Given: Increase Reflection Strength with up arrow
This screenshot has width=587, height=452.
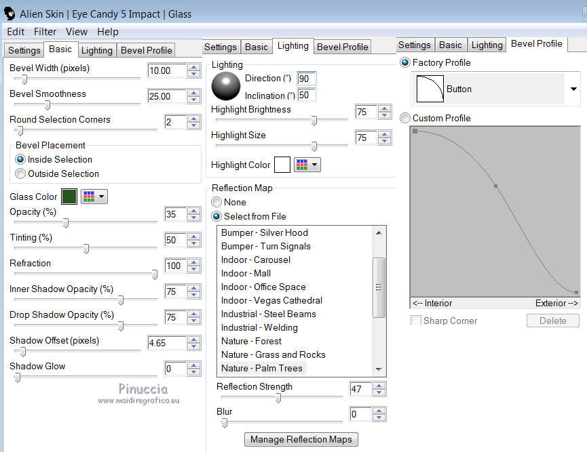Looking at the screenshot, I should pos(379,386).
